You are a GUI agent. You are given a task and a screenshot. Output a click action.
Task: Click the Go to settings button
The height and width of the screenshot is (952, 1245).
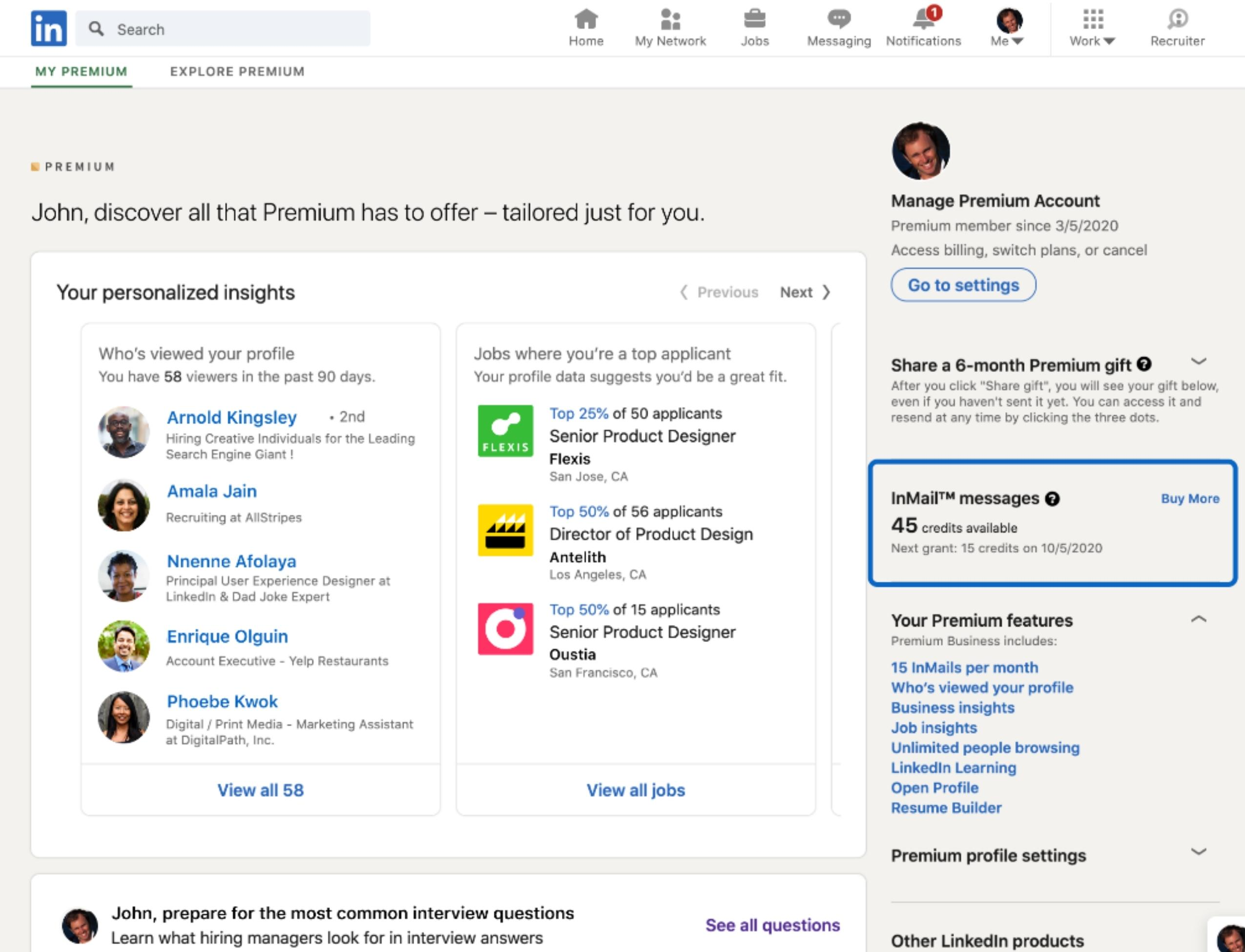(x=963, y=285)
